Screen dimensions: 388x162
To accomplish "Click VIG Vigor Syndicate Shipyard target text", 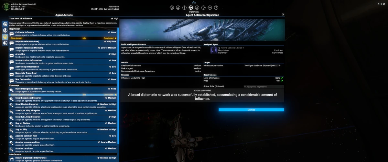I will tap(262, 66).
